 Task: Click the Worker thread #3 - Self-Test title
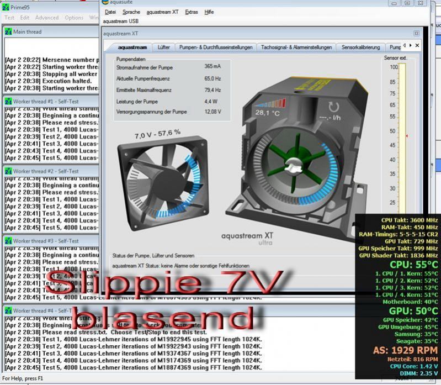pos(46,241)
